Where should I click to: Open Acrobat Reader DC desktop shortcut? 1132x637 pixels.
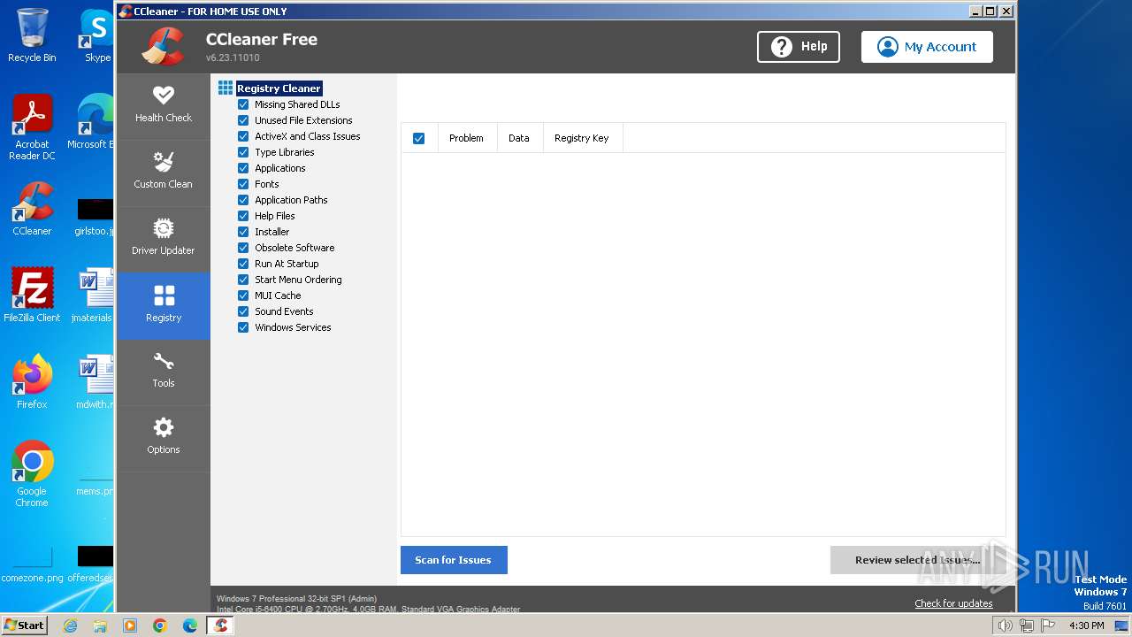coord(32,127)
